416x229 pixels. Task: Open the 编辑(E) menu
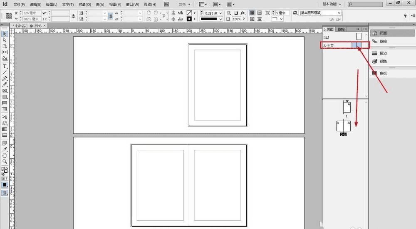pyautogui.click(x=35, y=5)
